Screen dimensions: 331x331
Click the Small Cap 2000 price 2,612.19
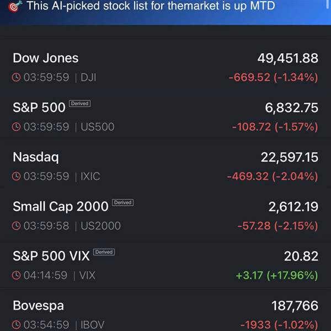[x=293, y=207]
